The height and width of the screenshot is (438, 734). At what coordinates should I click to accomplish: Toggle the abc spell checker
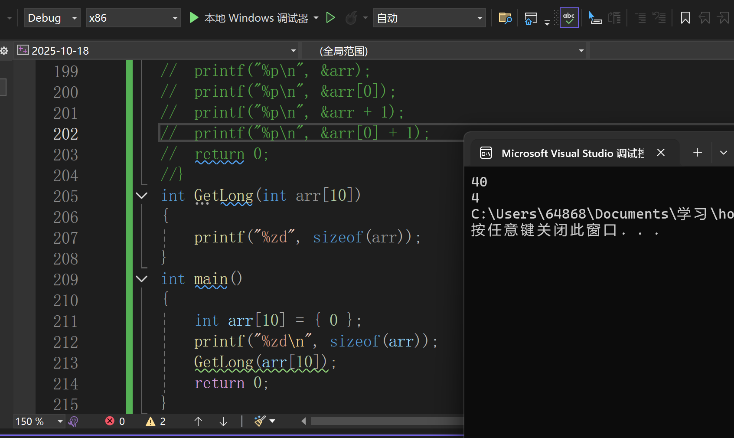(569, 18)
